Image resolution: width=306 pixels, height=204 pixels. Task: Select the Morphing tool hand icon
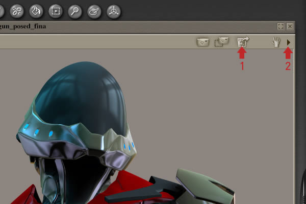(x=94, y=11)
